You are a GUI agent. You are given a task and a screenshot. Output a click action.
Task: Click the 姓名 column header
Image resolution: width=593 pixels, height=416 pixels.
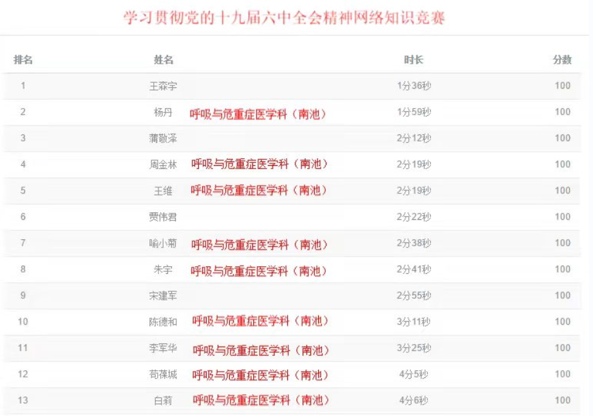164,60
